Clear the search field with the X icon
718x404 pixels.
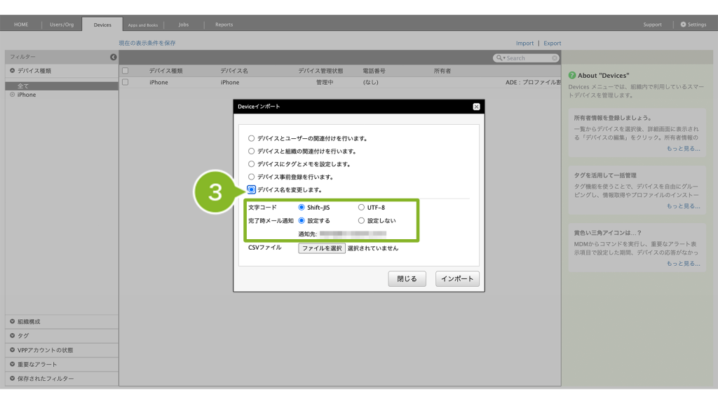(x=555, y=58)
